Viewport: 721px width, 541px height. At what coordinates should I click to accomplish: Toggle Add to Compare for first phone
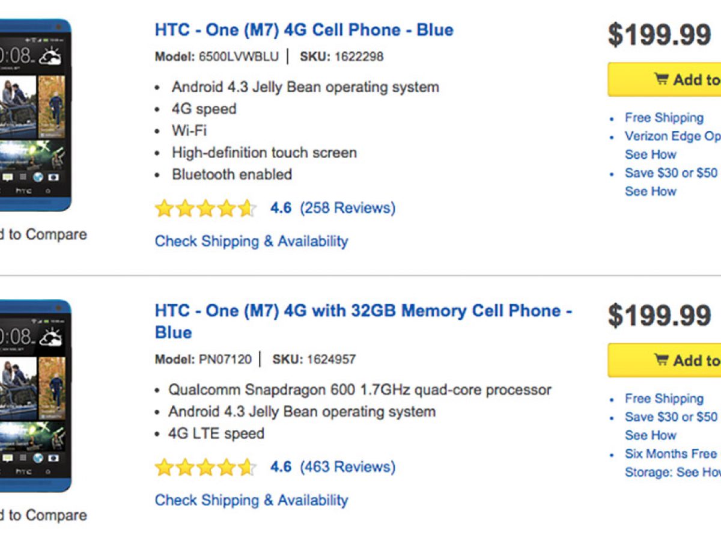tap(43, 234)
